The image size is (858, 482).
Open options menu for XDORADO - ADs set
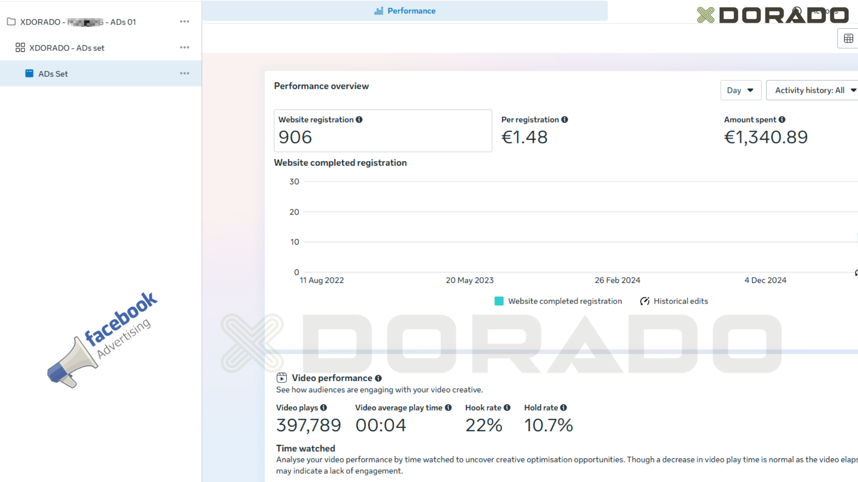tap(185, 47)
